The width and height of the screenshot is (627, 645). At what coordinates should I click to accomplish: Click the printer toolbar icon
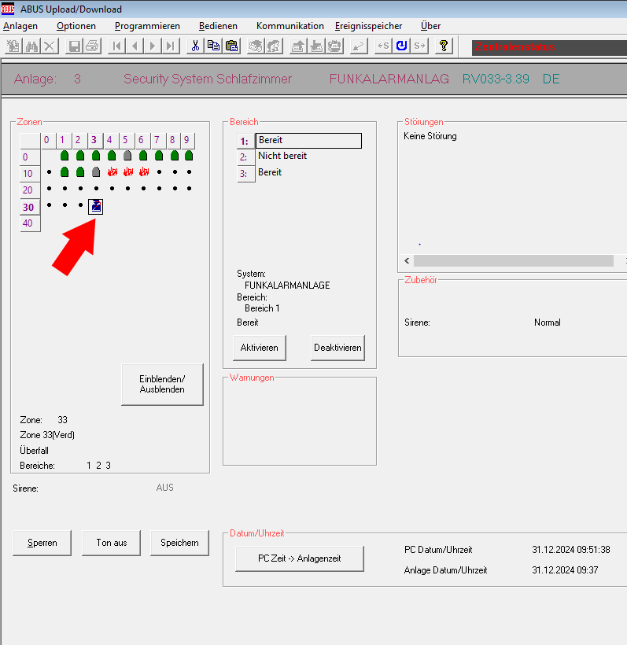pyautogui.click(x=91, y=46)
